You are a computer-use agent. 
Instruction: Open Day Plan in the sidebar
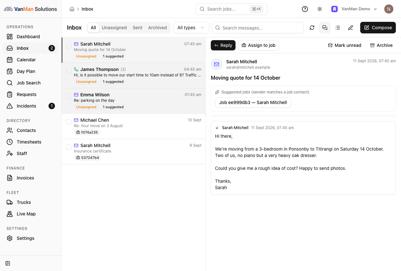31,71
